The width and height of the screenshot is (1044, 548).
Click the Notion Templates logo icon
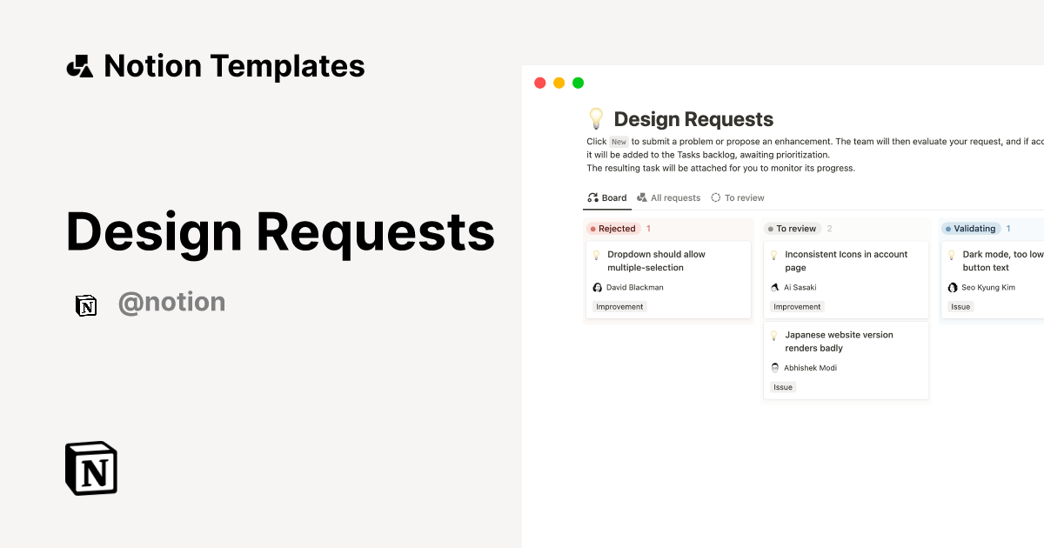click(79, 65)
